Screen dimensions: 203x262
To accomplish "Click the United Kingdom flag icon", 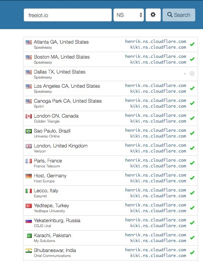I will coord(29,146).
